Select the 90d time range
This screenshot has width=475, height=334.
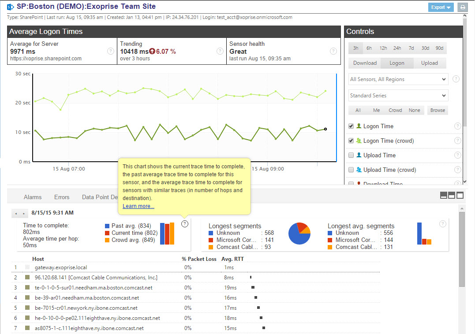(x=439, y=48)
